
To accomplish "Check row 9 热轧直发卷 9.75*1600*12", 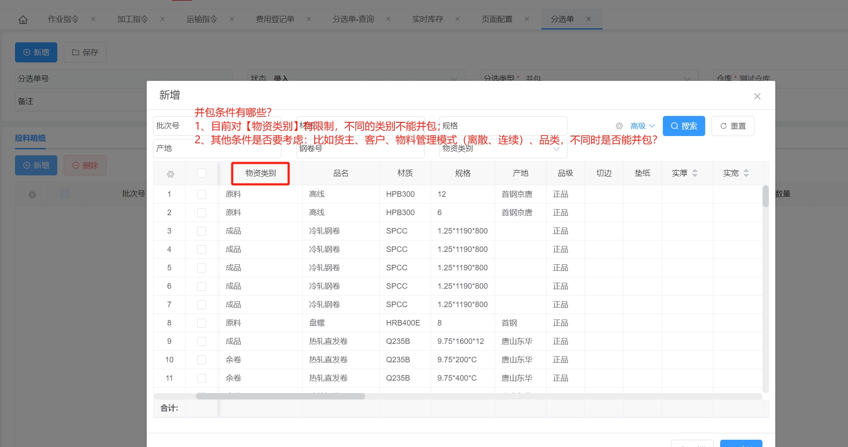I will (x=201, y=341).
